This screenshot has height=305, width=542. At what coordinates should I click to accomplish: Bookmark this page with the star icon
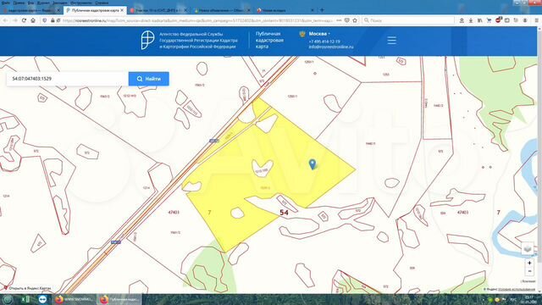pos(355,20)
